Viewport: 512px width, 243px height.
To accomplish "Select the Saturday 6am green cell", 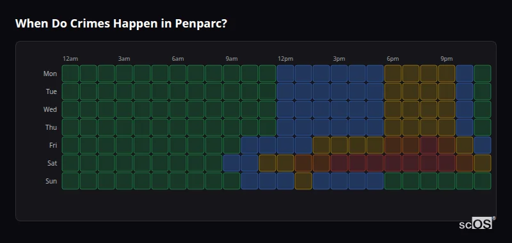I will click(x=178, y=163).
